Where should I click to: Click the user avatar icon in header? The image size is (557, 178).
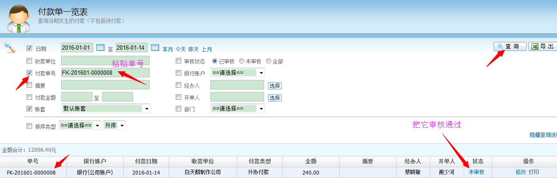(x=19, y=19)
